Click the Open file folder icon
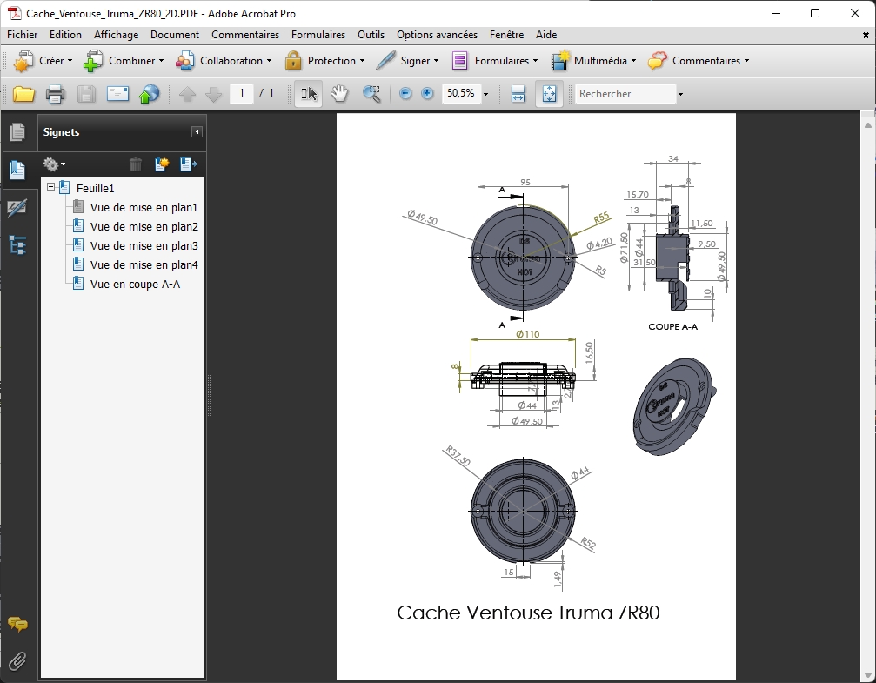The width and height of the screenshot is (876, 683). click(x=23, y=94)
